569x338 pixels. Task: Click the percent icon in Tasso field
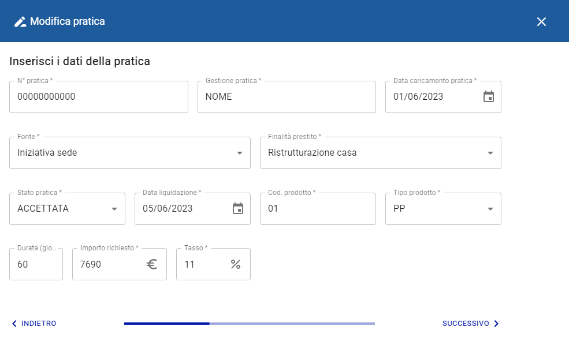click(236, 265)
